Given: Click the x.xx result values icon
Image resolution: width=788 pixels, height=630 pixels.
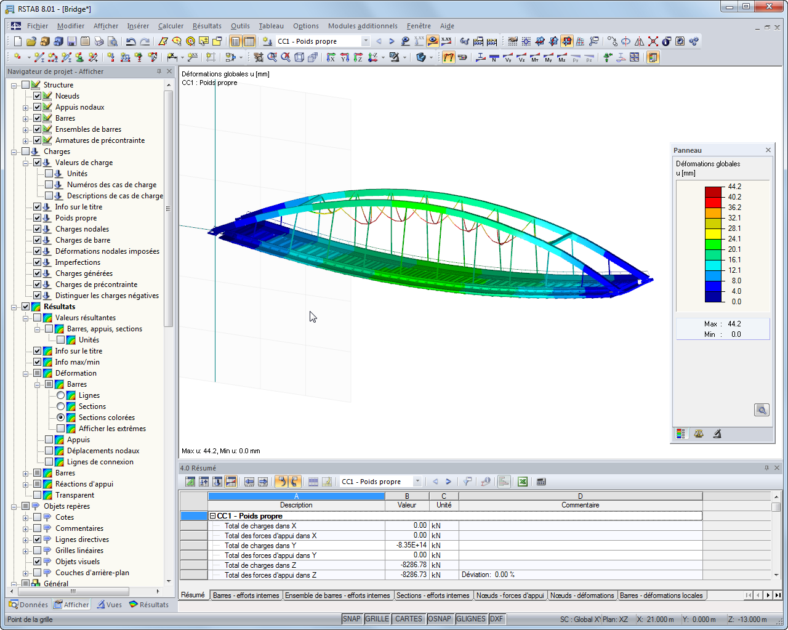Looking at the screenshot, I should click(x=446, y=41).
